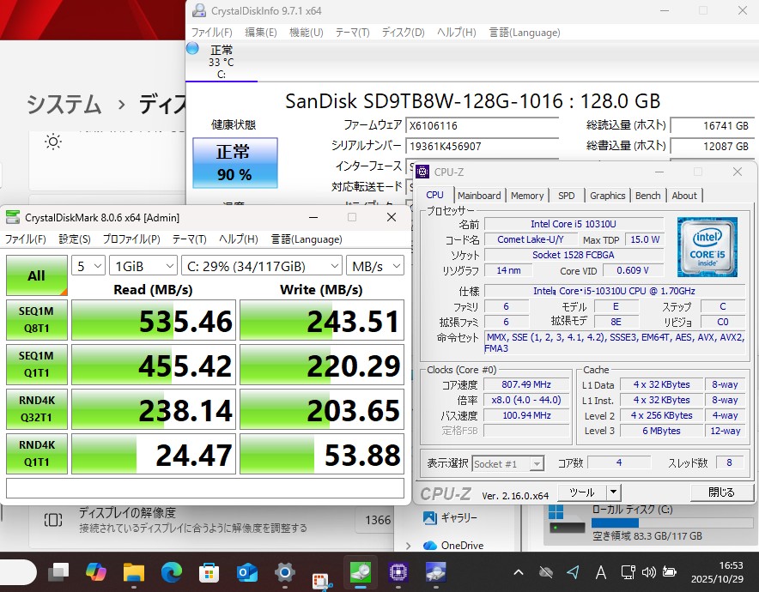Viewport: 759px width, 592px height.
Task: Open CrystalDiskMark ヘルプ(H) menu
Action: pos(238,239)
